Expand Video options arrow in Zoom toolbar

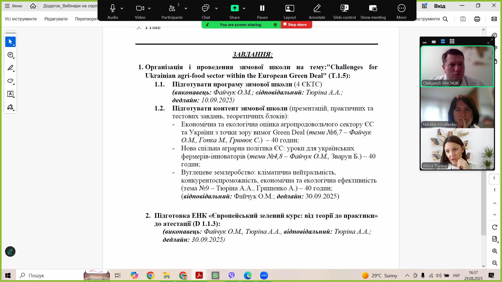pyautogui.click(x=149, y=9)
